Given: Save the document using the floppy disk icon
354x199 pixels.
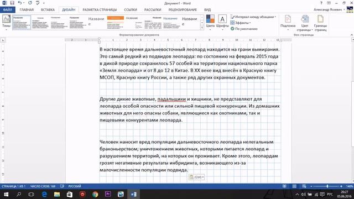Looking at the screenshot, I should tap(12, 3).
